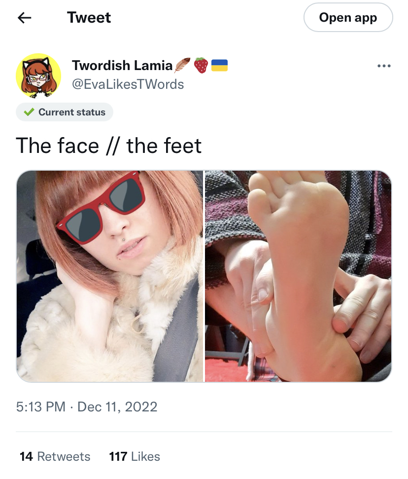The image size is (408, 479).
Task: Click the feather emoji in display name
Action: (182, 65)
